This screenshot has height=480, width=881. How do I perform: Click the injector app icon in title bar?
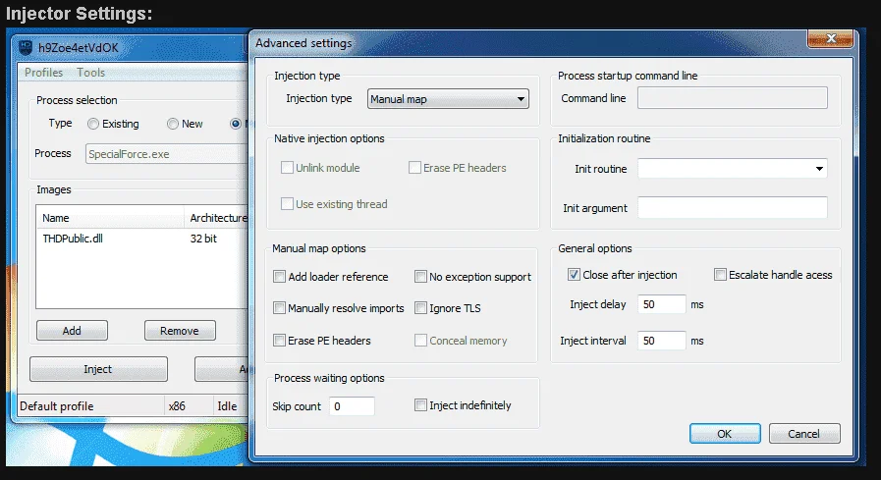26,48
